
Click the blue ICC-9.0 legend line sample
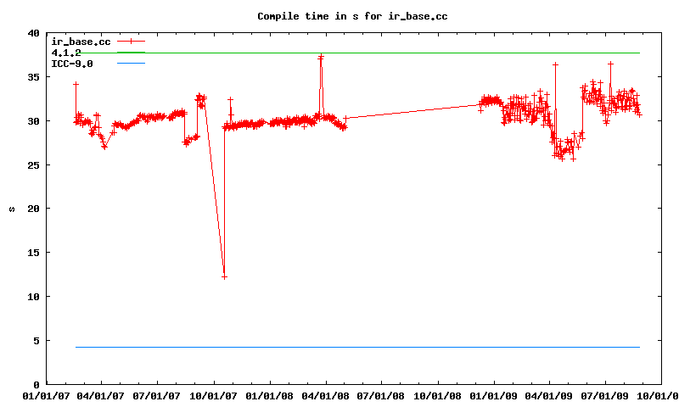pyautogui.click(x=131, y=64)
